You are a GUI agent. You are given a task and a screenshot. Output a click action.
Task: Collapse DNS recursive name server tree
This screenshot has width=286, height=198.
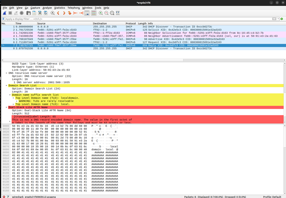click(x=7, y=73)
